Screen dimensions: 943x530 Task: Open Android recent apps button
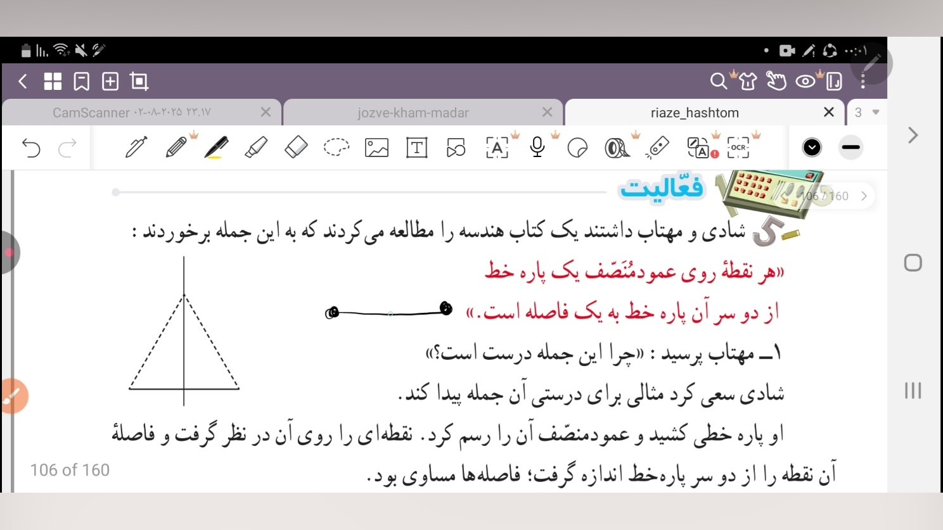913,390
